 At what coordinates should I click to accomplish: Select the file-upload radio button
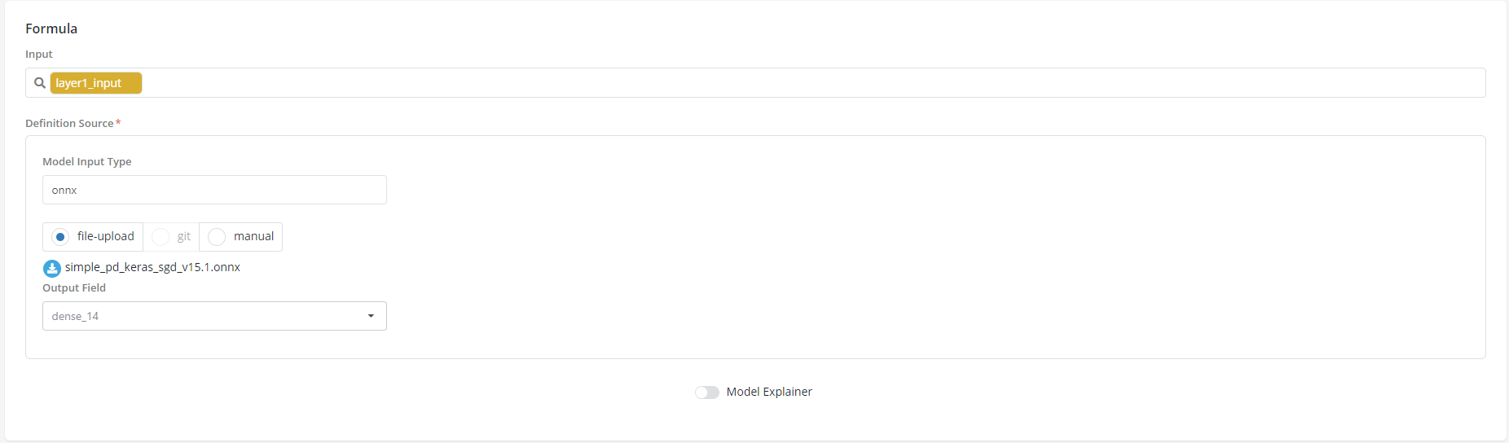coord(60,237)
